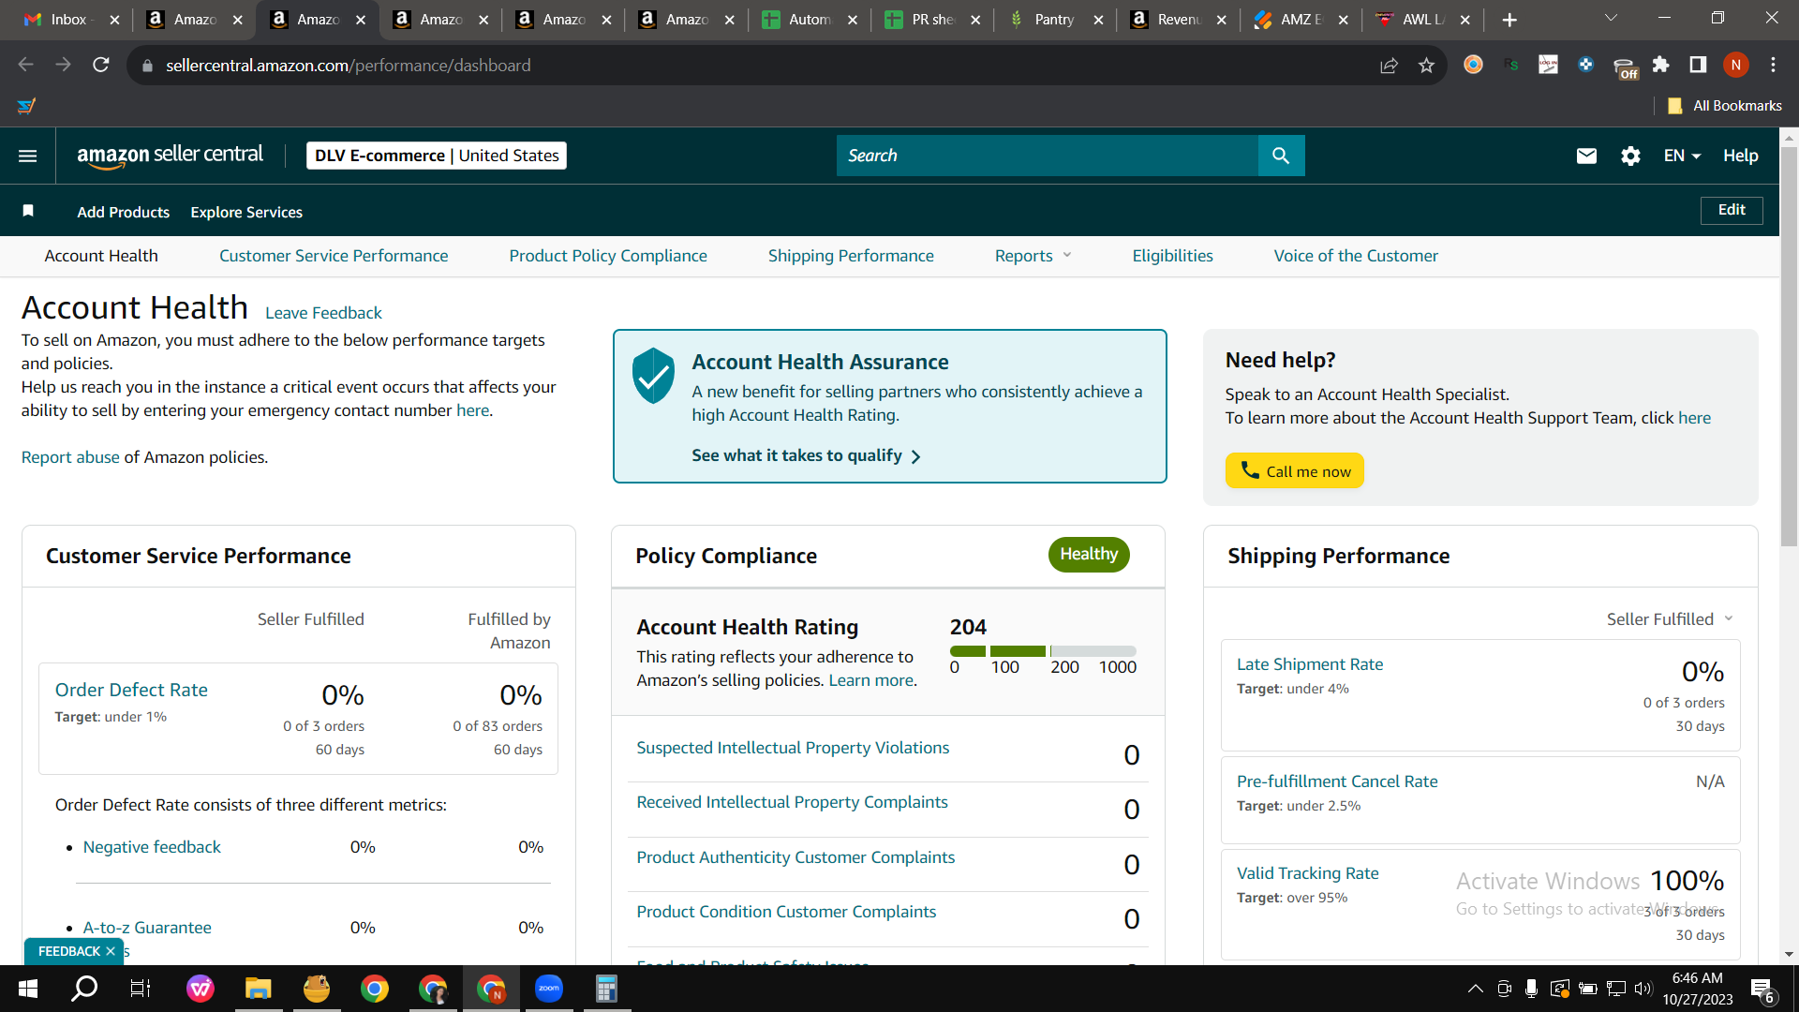The image size is (1799, 1012).
Task: Open the browser Extensions puzzle icon
Action: click(x=1660, y=65)
